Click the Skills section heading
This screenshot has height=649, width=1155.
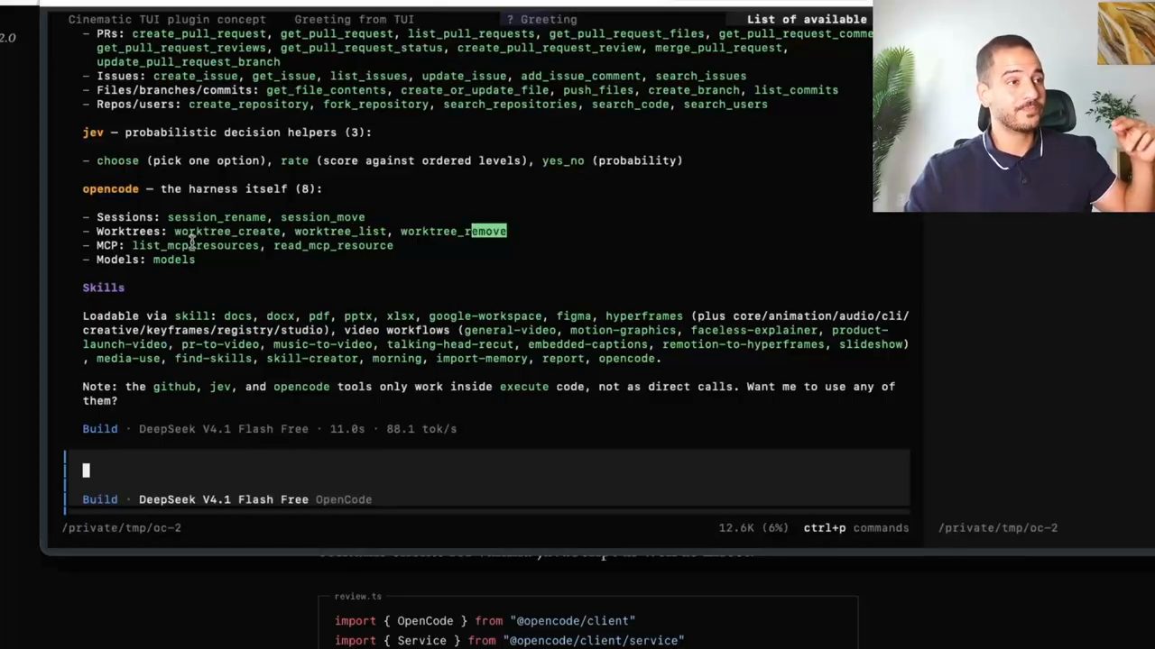tap(104, 288)
